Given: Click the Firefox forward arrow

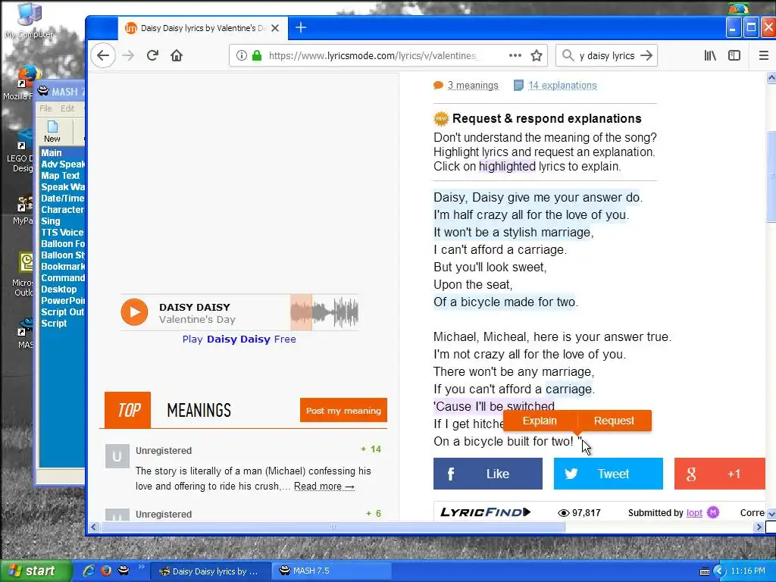Looking at the screenshot, I should (128, 55).
